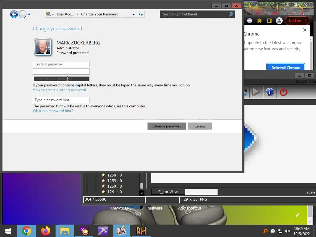Open Chrome from the taskbar
The image size is (316, 237).
[27, 231]
